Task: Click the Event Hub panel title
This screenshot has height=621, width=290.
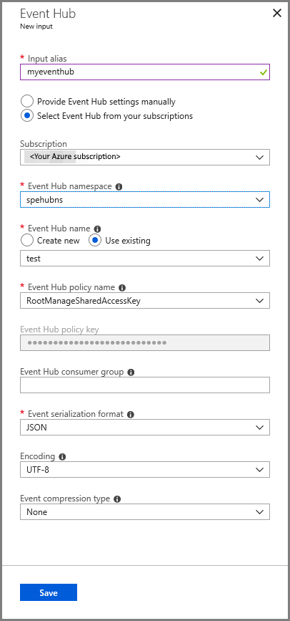Action: [x=48, y=14]
